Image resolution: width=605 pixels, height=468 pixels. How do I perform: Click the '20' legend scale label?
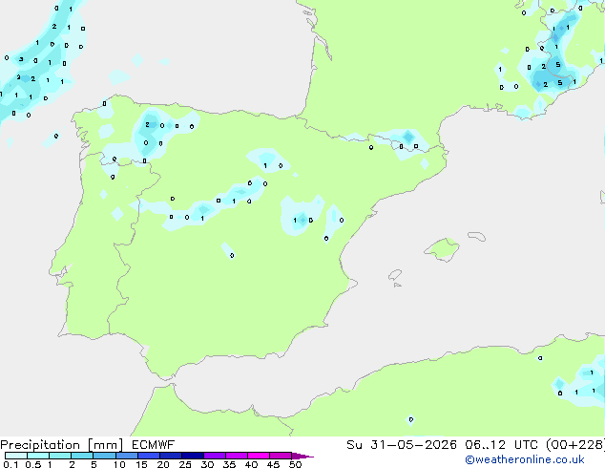tap(163, 464)
